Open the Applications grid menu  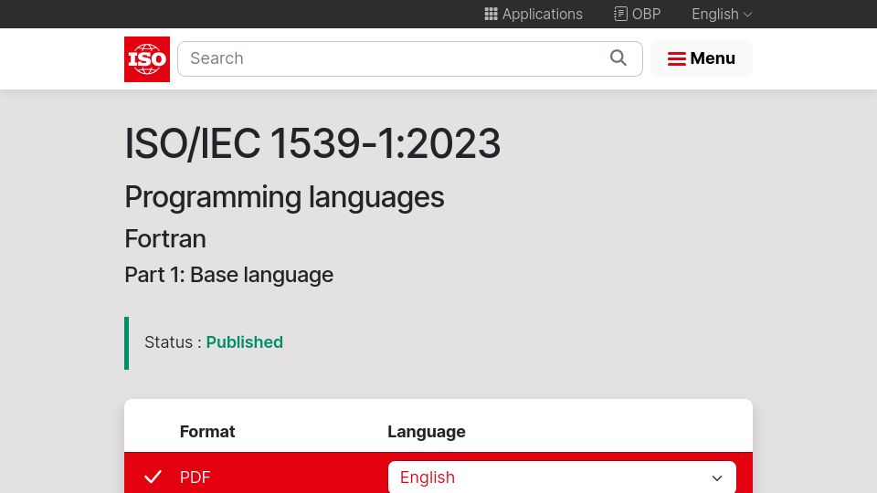(x=533, y=14)
